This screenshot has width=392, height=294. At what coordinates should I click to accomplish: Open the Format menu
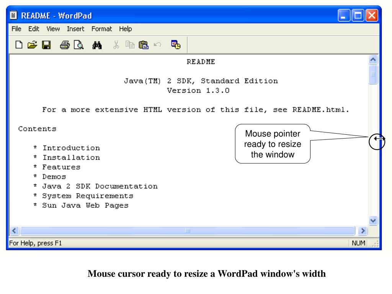click(x=101, y=29)
